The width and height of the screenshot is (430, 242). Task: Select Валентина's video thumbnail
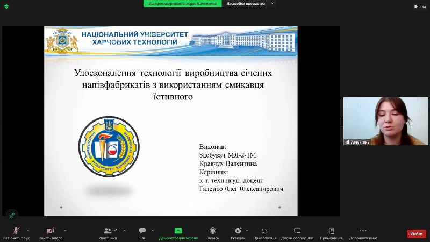point(385,121)
